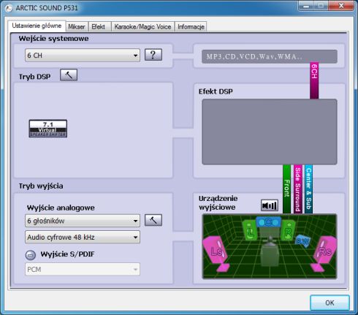
Task: Open analog output hammer settings icon
Action: click(153, 220)
